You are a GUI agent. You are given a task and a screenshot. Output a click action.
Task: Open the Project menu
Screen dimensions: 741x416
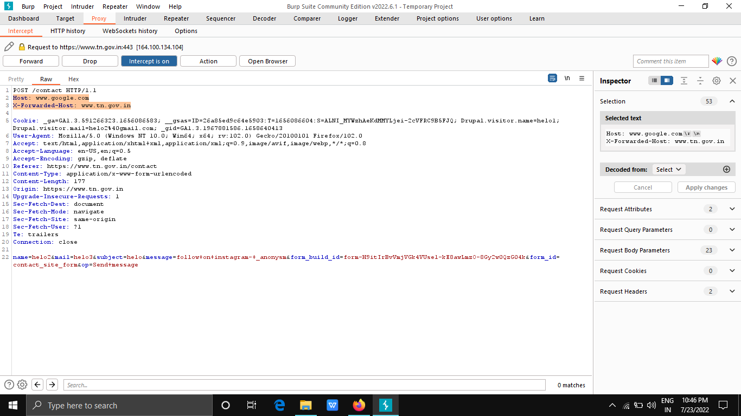[53, 6]
